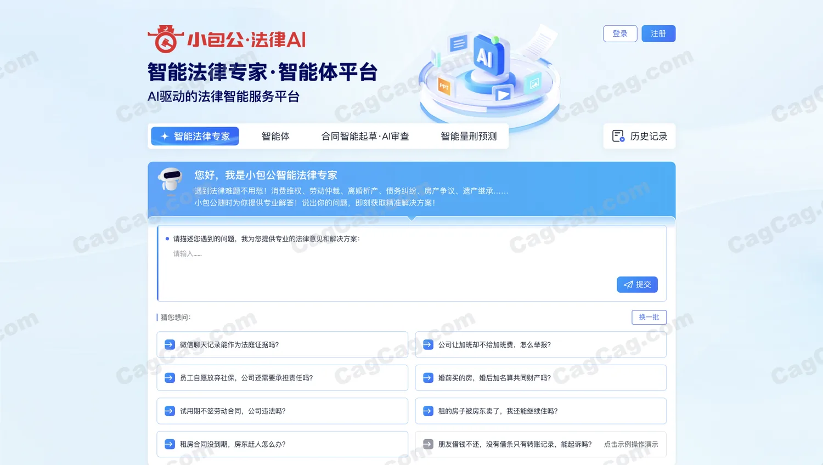Click 点击示例操作演示 demo hint

[631, 444]
